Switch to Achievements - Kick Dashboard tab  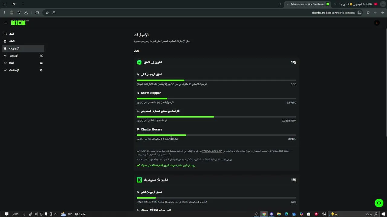(x=307, y=4)
